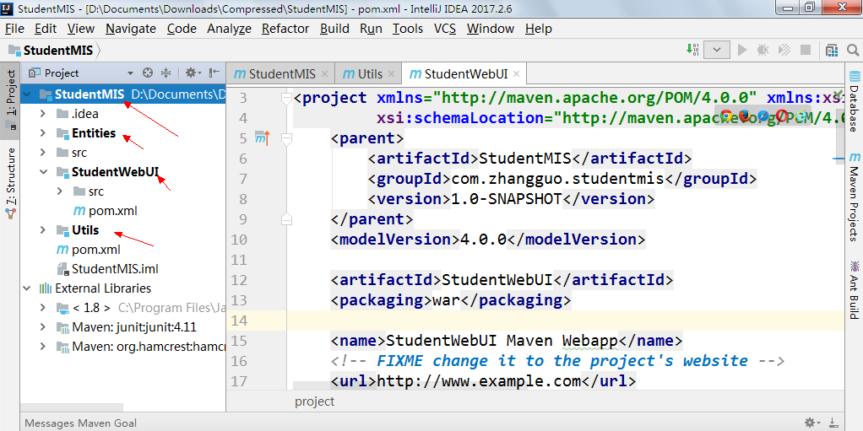Image resolution: width=863 pixels, height=431 pixels.
Task: Expand Maven: junit:junit:4.11 library
Action: [x=43, y=327]
